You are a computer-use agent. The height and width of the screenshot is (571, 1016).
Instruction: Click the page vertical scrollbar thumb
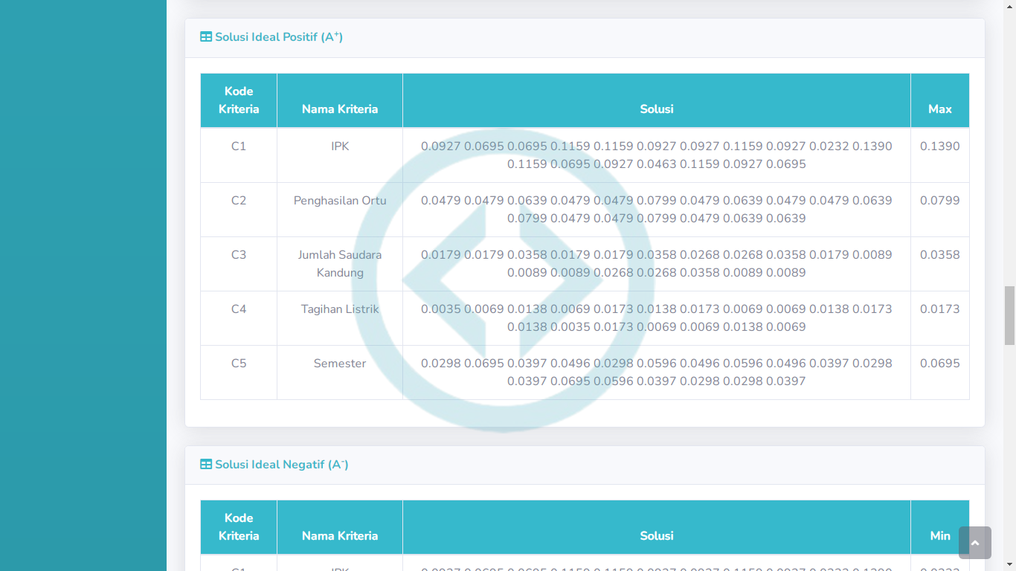(x=1009, y=315)
